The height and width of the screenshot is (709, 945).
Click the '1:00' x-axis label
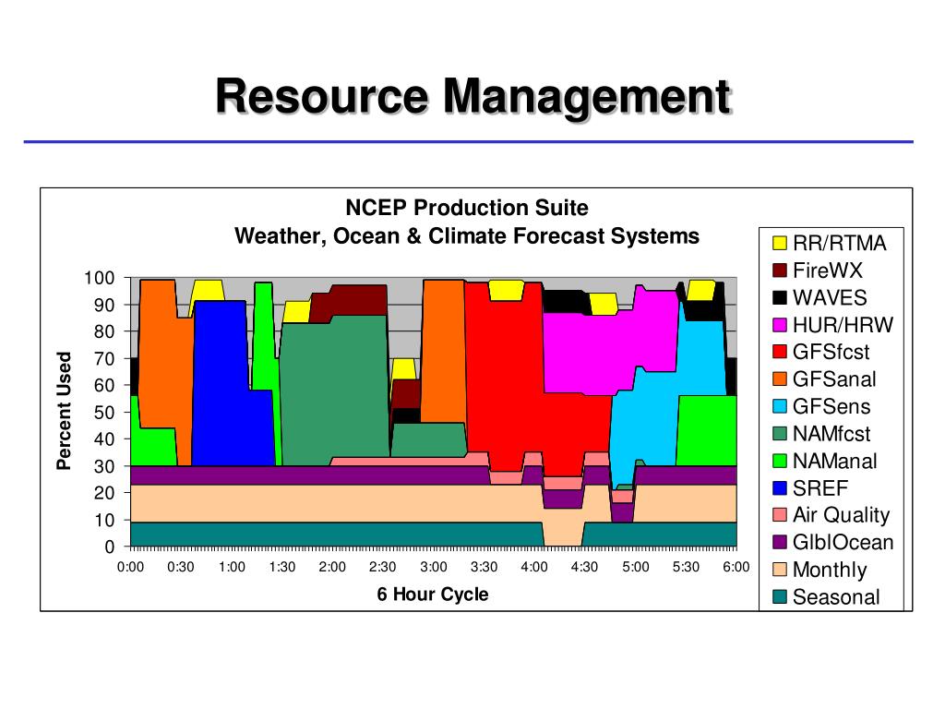[x=232, y=567]
